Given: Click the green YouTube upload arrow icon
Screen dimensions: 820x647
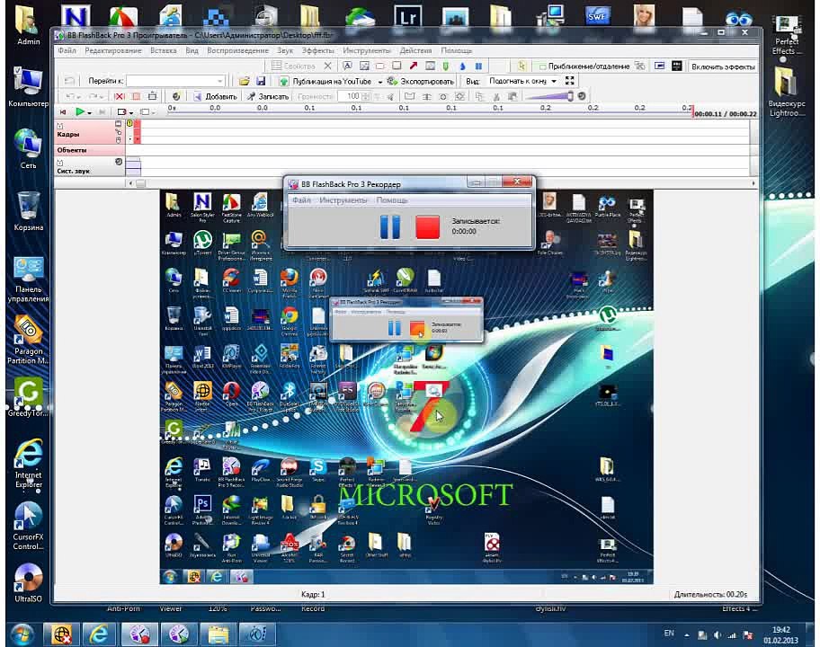Looking at the screenshot, I should click(284, 81).
